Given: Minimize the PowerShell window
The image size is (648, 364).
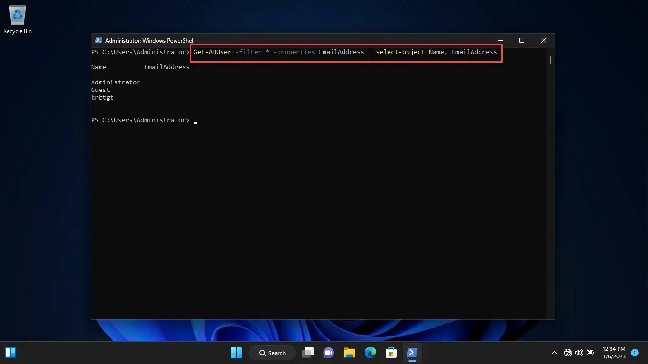Looking at the screenshot, I should [500, 41].
